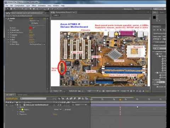Toggle hide shy layers button
The image size is (170, 128).
67,98
